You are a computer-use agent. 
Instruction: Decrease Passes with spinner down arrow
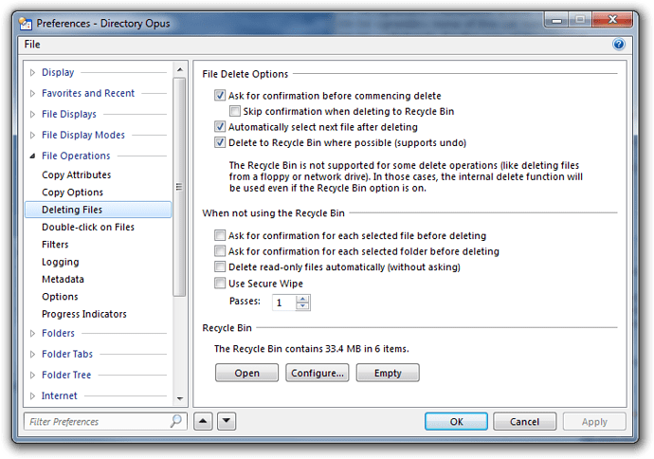point(302,306)
